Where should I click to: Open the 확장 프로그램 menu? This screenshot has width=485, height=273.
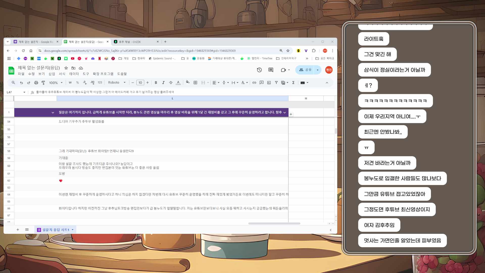103,74
